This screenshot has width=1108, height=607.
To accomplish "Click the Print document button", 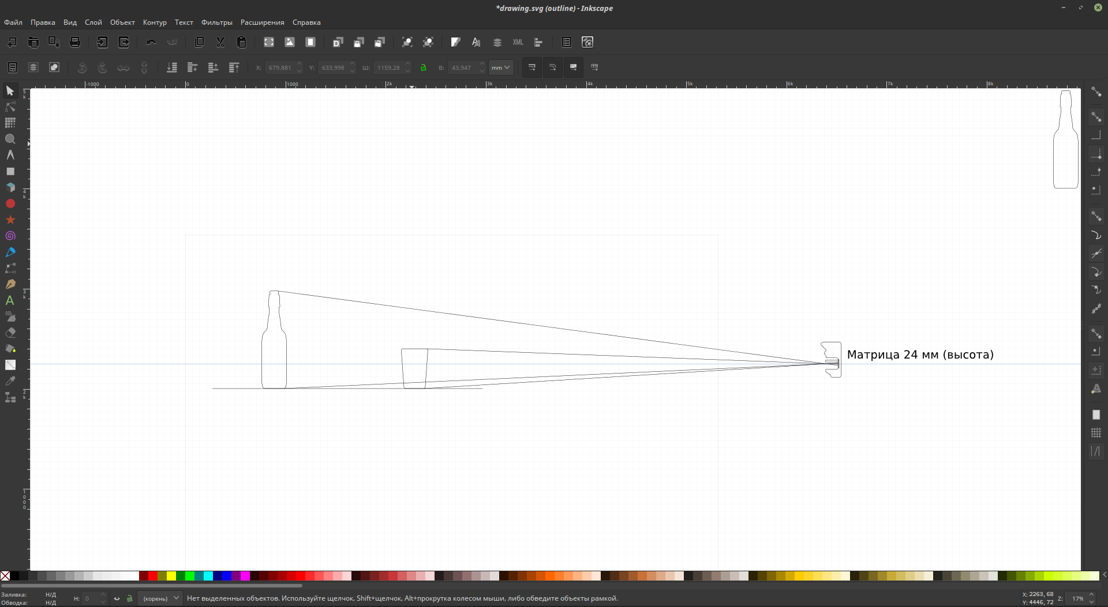I will [75, 42].
